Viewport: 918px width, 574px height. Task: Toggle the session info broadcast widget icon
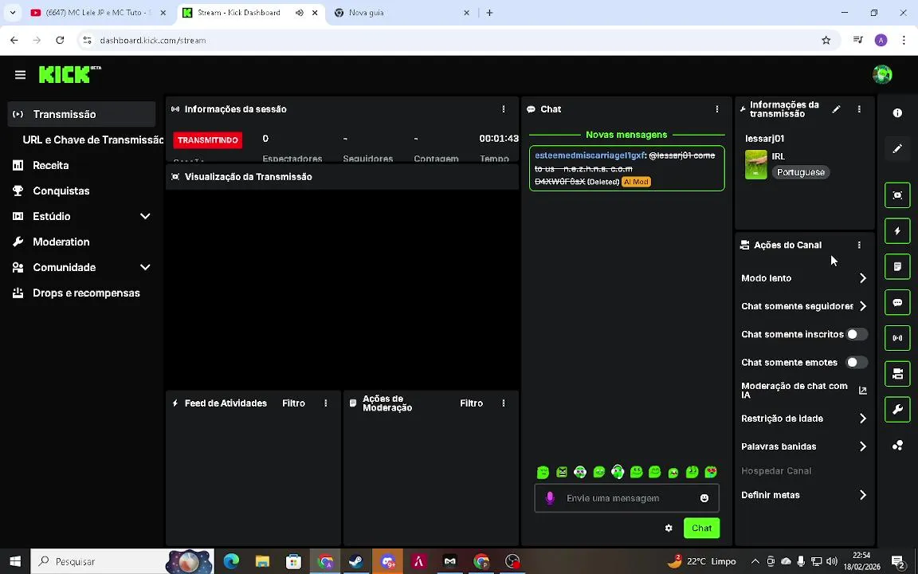tap(897, 338)
